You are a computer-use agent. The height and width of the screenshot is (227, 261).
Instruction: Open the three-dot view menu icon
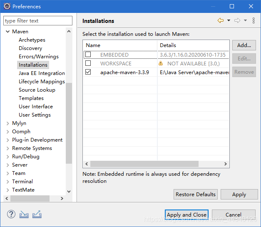pos(254,20)
